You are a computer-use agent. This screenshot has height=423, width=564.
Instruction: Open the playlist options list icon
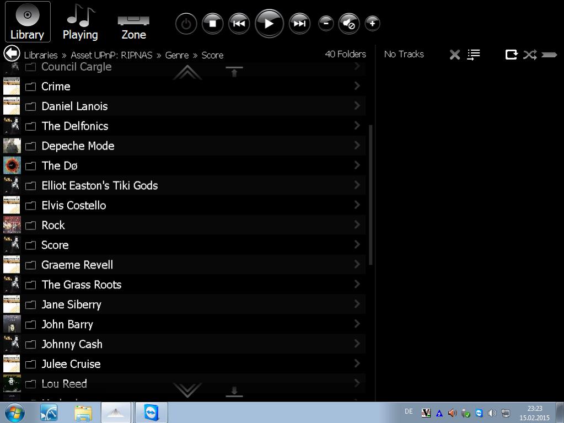click(x=474, y=55)
